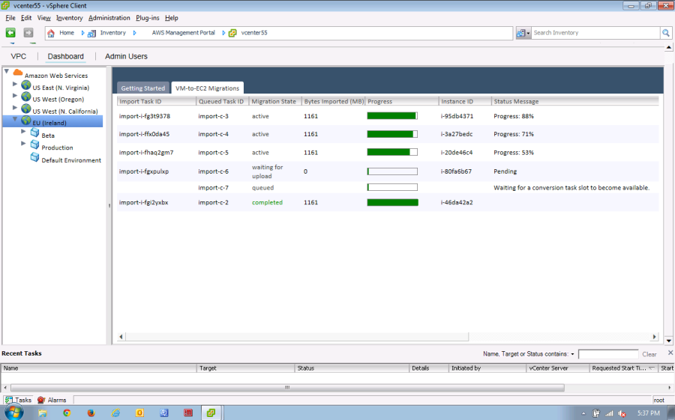The image size is (675, 420).
Task: Click the Alarms icon in status bar
Action: point(41,401)
